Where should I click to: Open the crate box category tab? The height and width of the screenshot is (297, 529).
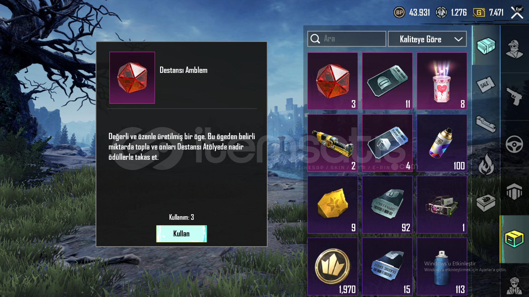[486, 46]
